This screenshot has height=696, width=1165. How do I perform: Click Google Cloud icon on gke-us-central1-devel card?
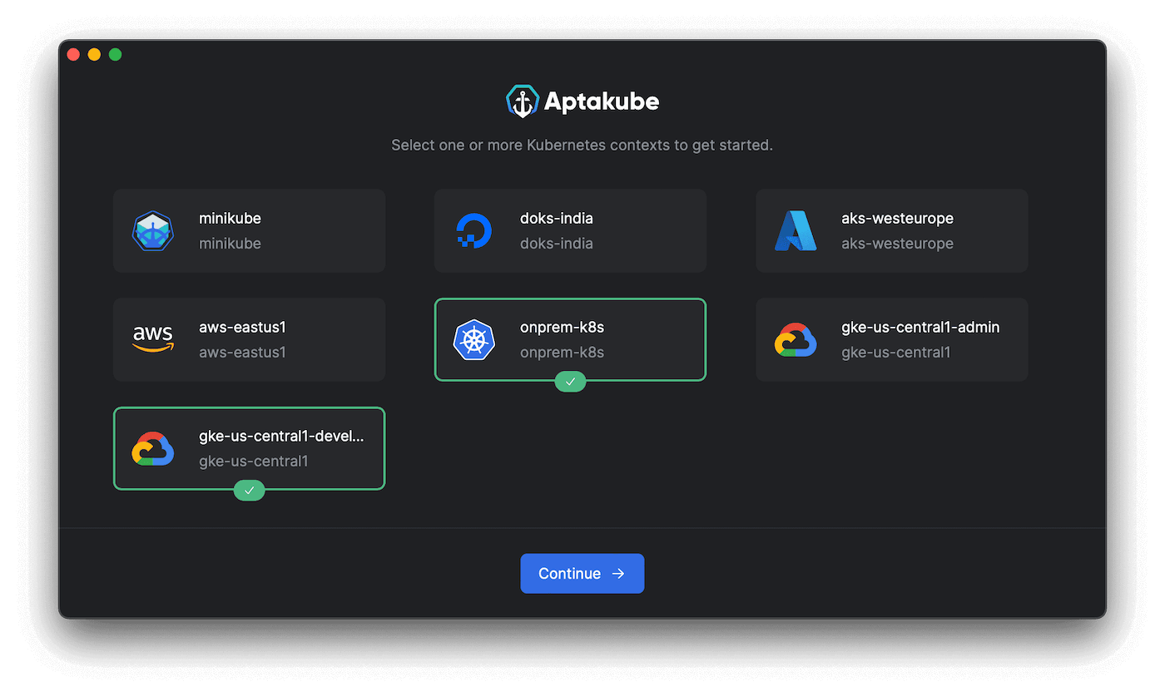[153, 448]
